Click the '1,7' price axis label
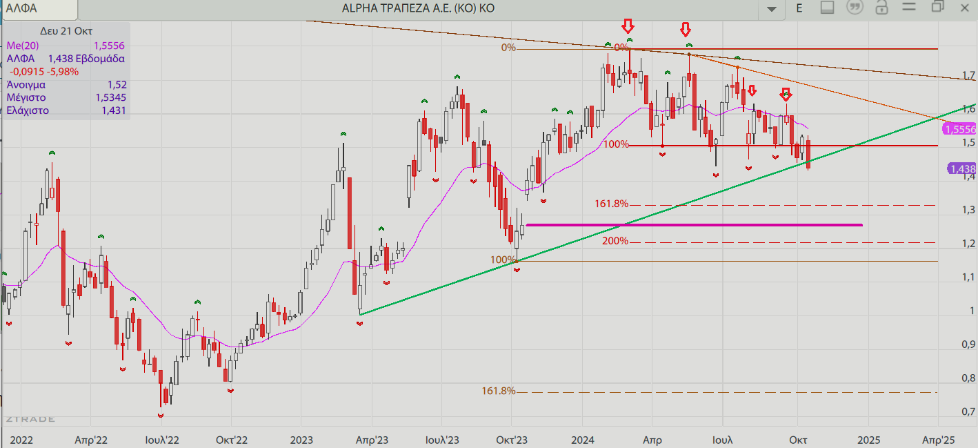Viewport: 978px width, 448px height. pos(968,75)
